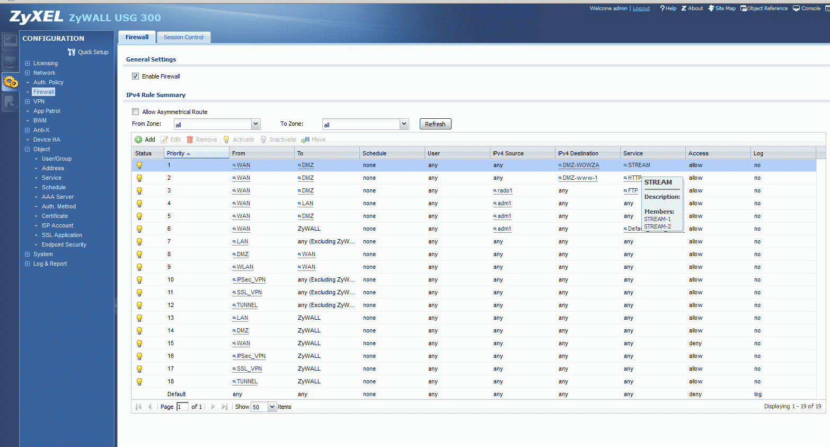Click the page number input field
830x447 pixels.
[x=182, y=407]
